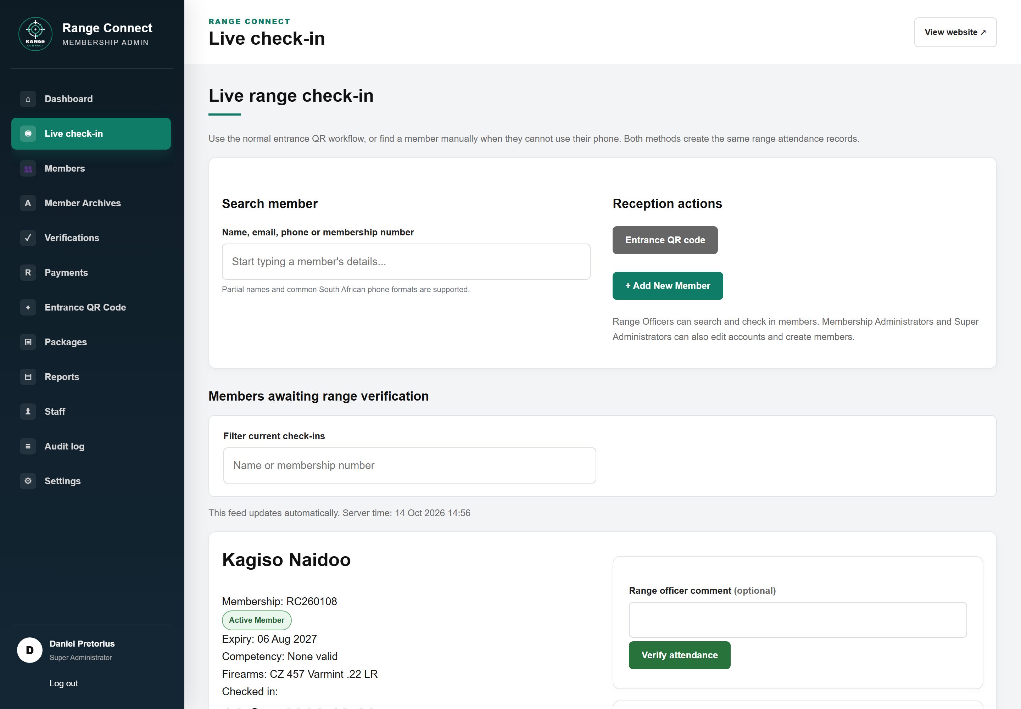The width and height of the screenshot is (1021, 709).
Task: Click the Reports sidebar icon
Action: [x=28, y=377]
